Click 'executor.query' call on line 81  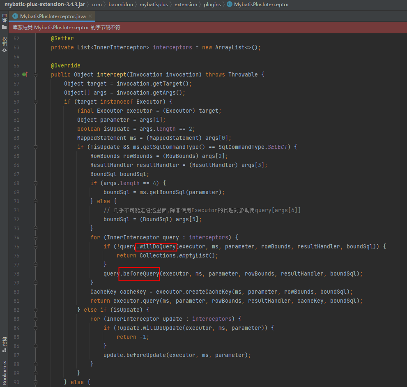(136, 301)
